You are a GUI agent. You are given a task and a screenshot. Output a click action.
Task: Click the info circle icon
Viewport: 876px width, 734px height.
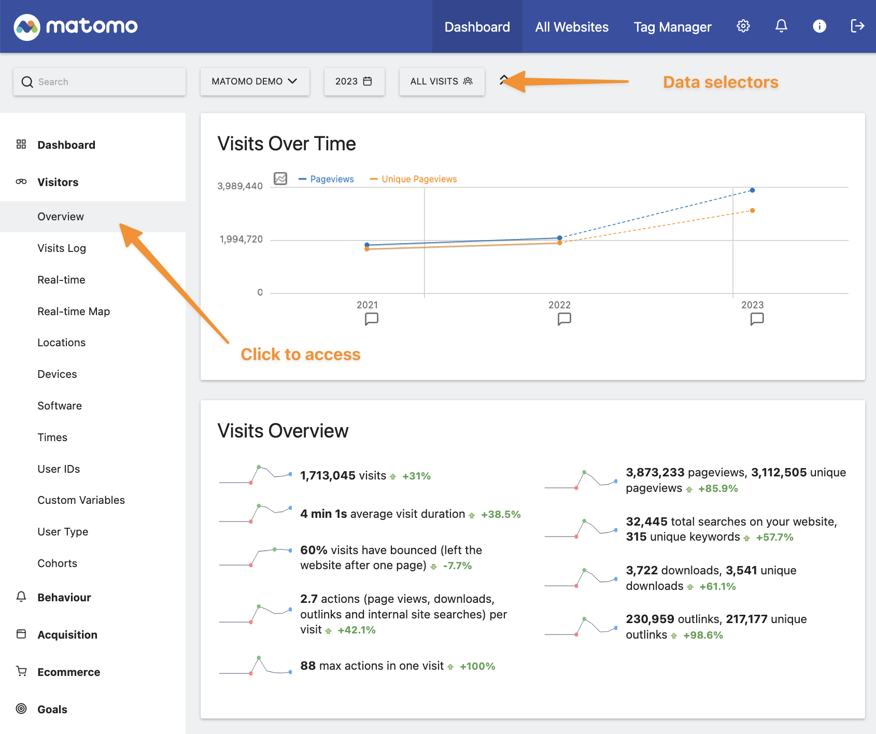point(819,26)
